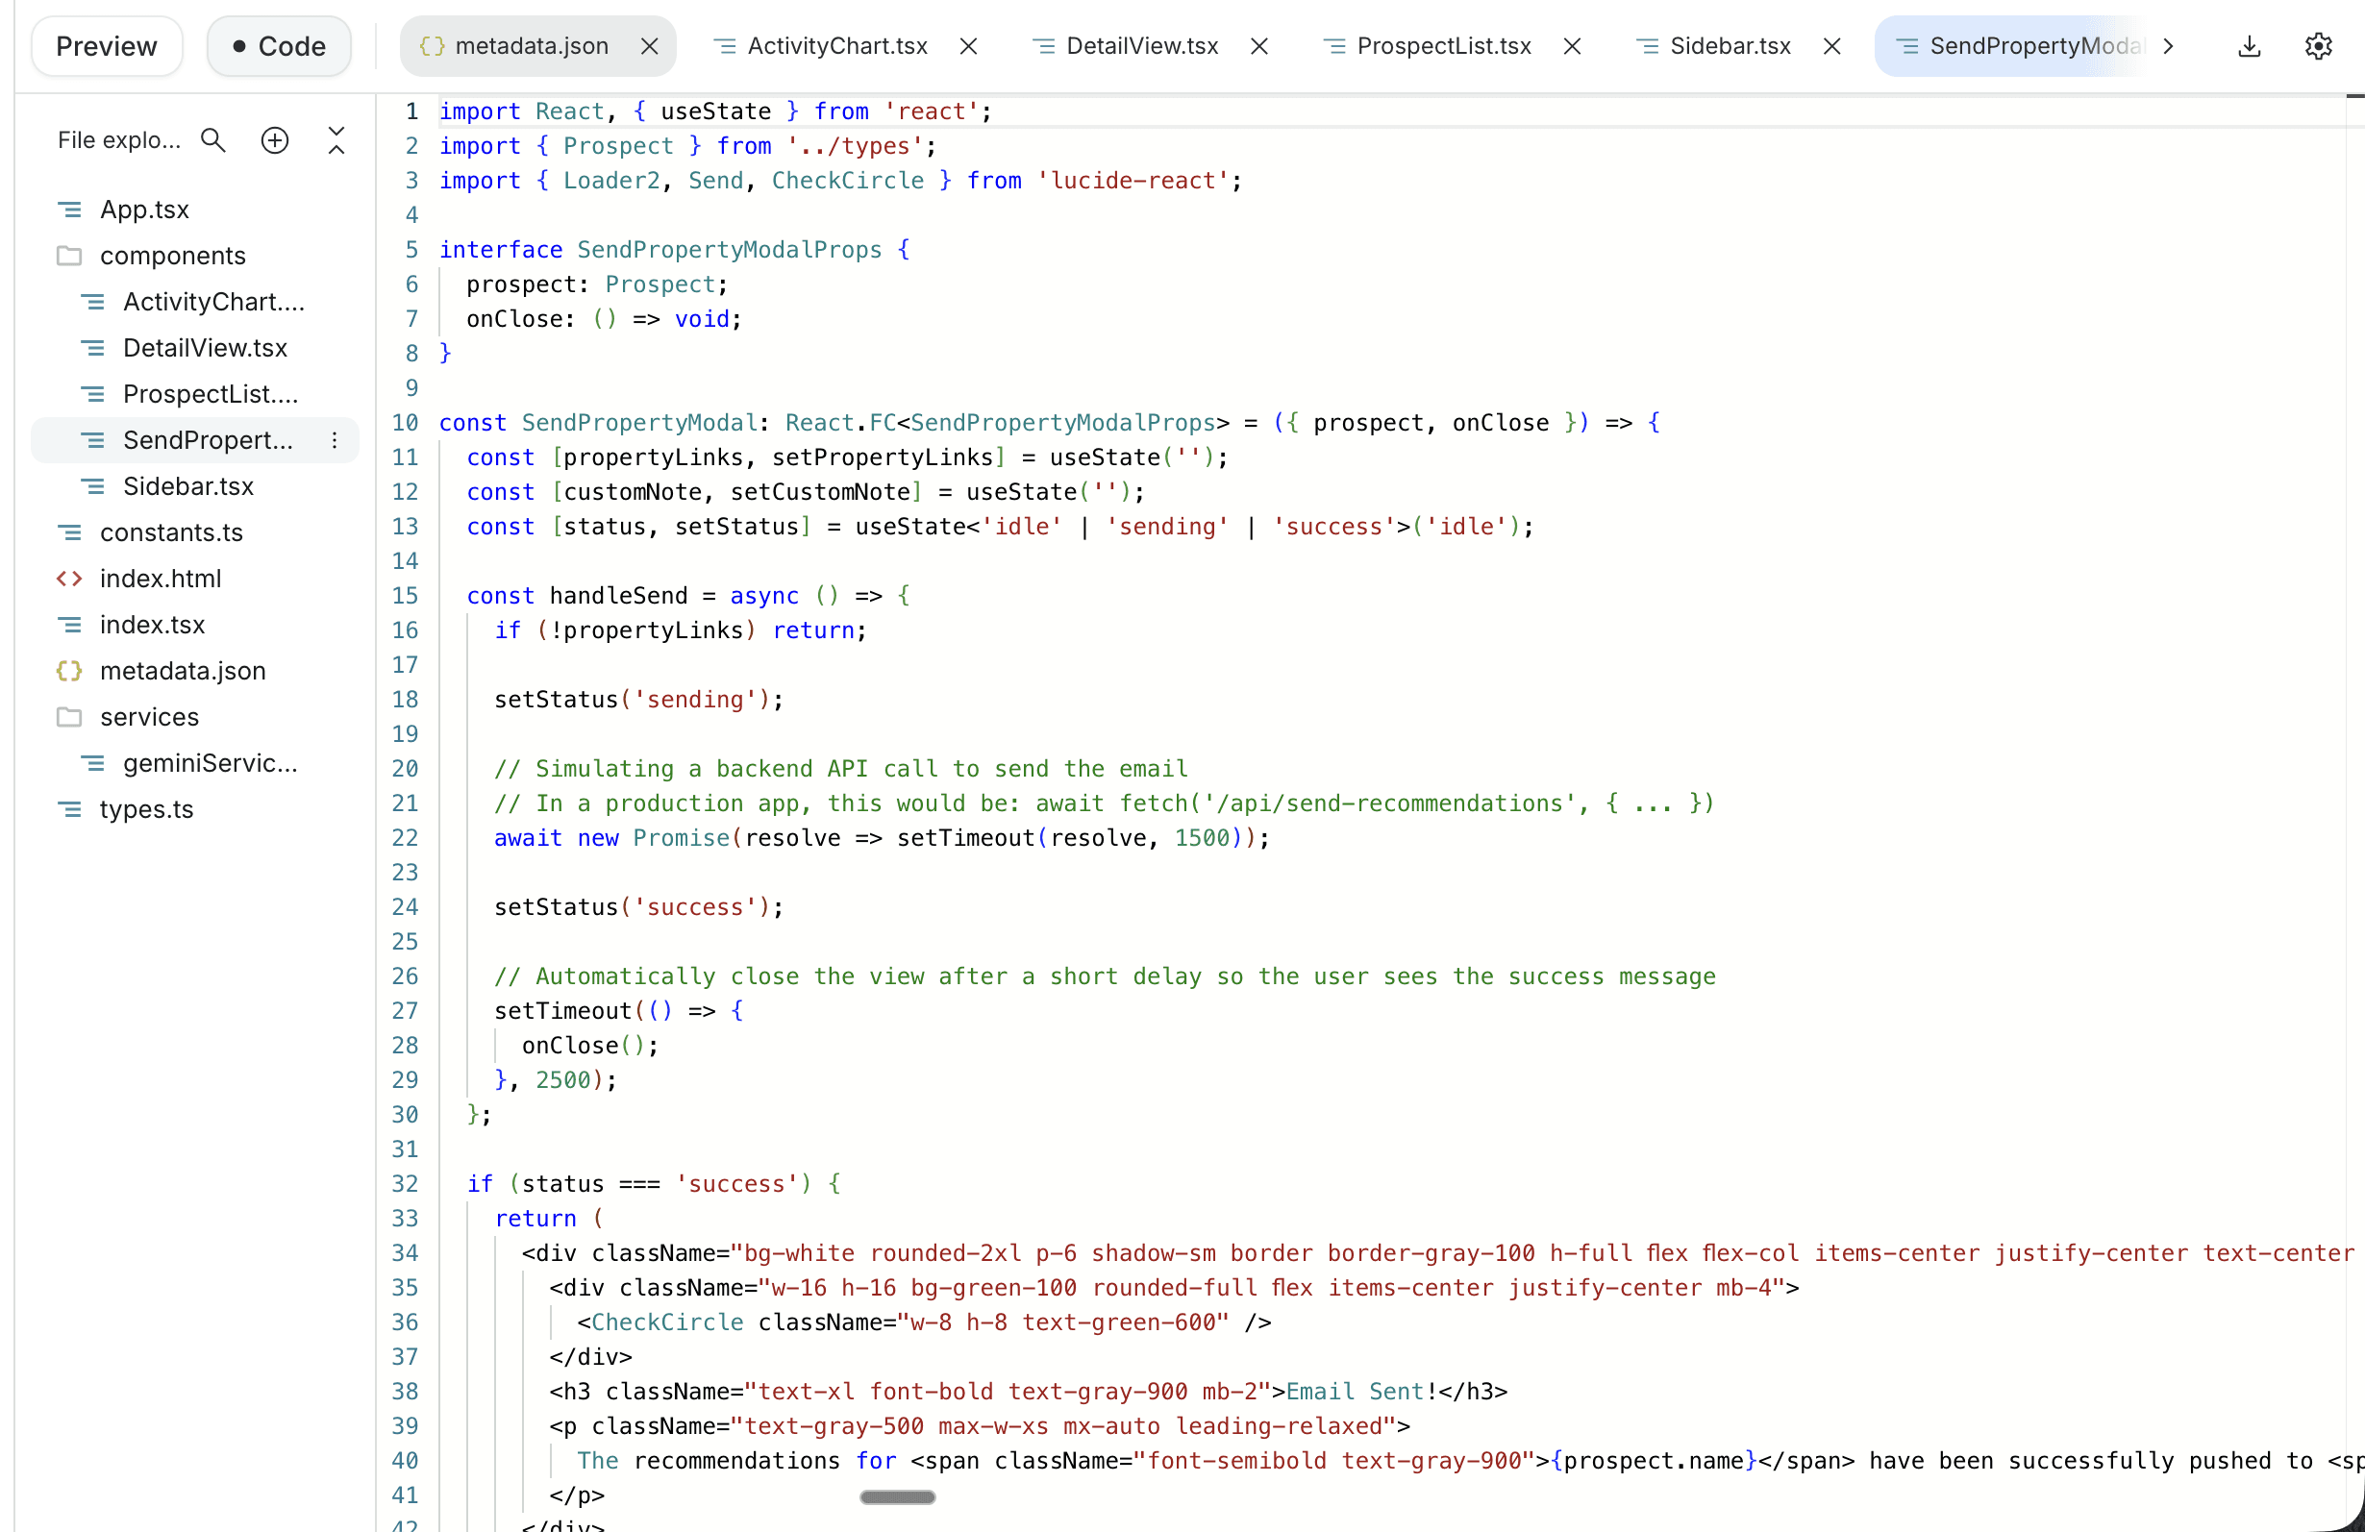Click the add new file plus icon
Screen dimensions: 2365x1532
point(274,140)
